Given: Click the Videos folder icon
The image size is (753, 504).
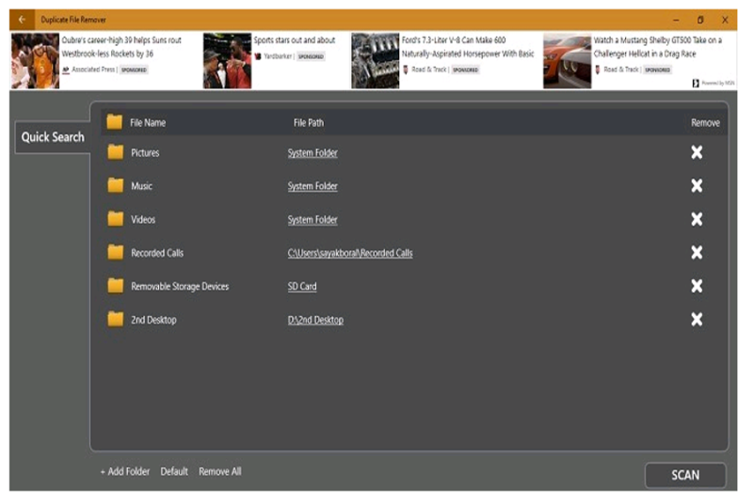Looking at the screenshot, I should point(115,219).
